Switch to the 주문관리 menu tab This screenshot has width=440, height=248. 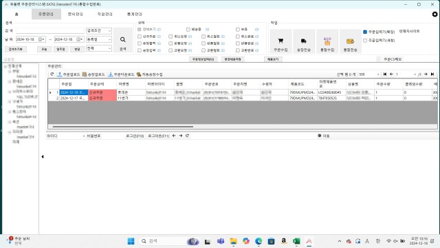point(46,14)
